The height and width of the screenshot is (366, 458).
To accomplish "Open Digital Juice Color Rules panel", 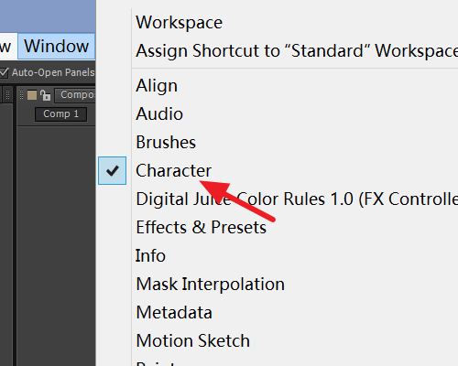I will pos(297,199).
